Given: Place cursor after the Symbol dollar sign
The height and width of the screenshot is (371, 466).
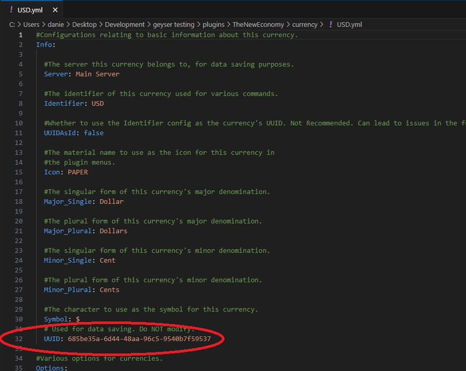Looking at the screenshot, I should 80,319.
